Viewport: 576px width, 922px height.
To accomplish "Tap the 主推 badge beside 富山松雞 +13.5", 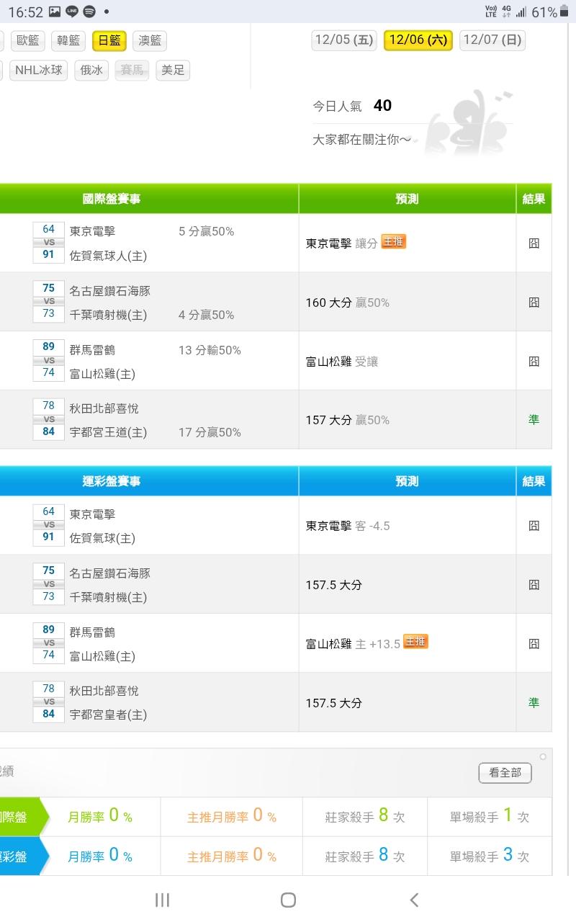I will (415, 642).
